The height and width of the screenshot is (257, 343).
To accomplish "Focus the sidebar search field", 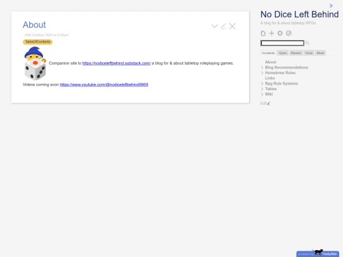I will [282, 43].
